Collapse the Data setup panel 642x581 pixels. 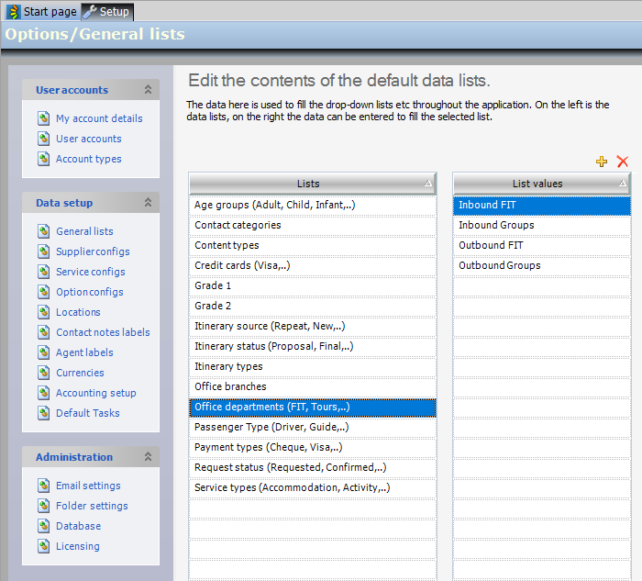click(x=148, y=203)
